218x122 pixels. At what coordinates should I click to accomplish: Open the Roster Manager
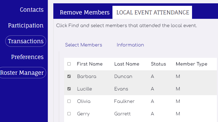(x=22, y=73)
